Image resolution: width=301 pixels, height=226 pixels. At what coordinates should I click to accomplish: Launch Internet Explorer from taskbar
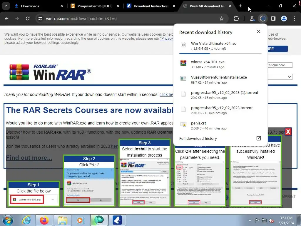tap(26, 220)
